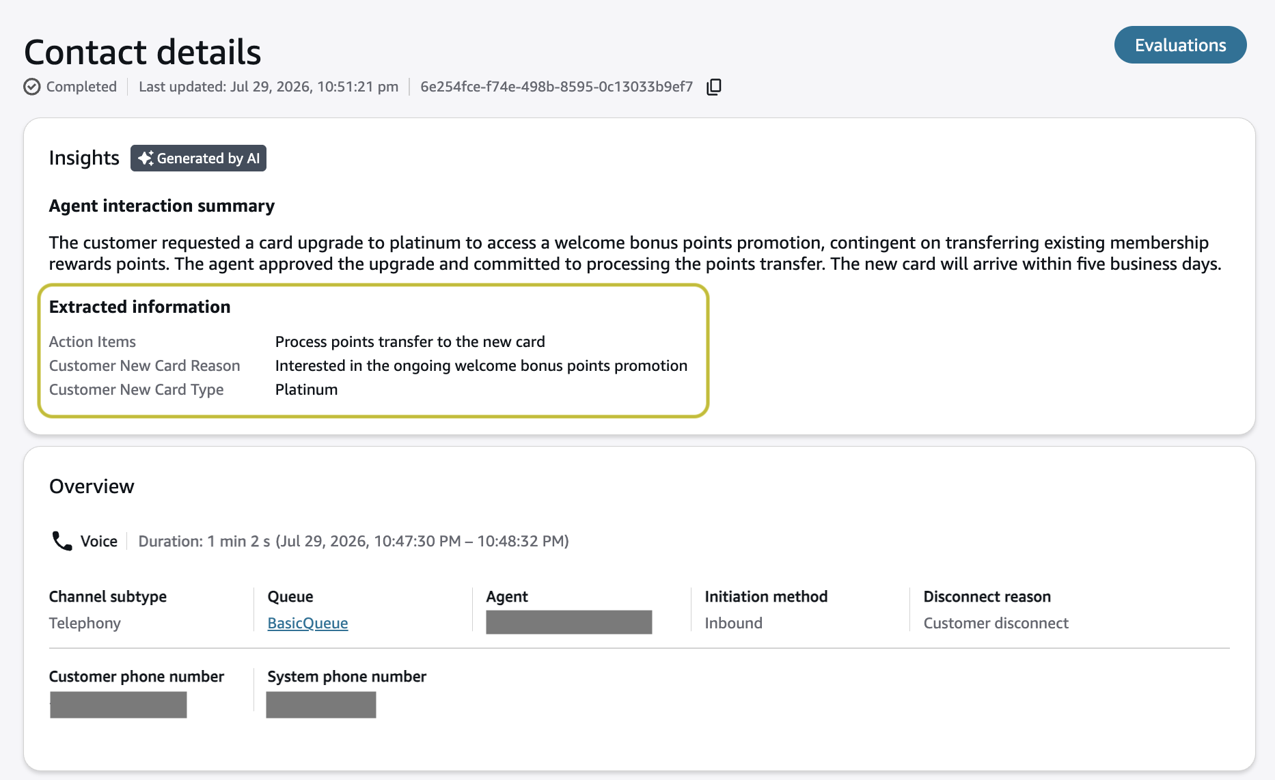
Task: Click the redacted System phone number
Action: [x=321, y=705]
